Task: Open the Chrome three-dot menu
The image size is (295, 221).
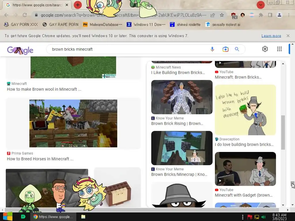Action: coord(289,15)
